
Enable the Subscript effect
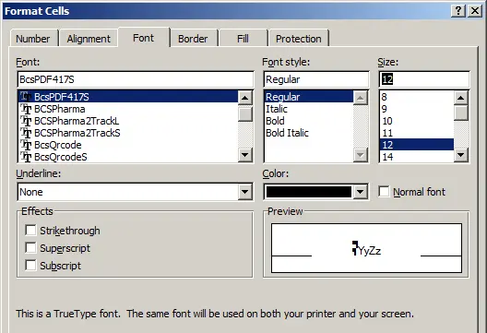coord(30,266)
